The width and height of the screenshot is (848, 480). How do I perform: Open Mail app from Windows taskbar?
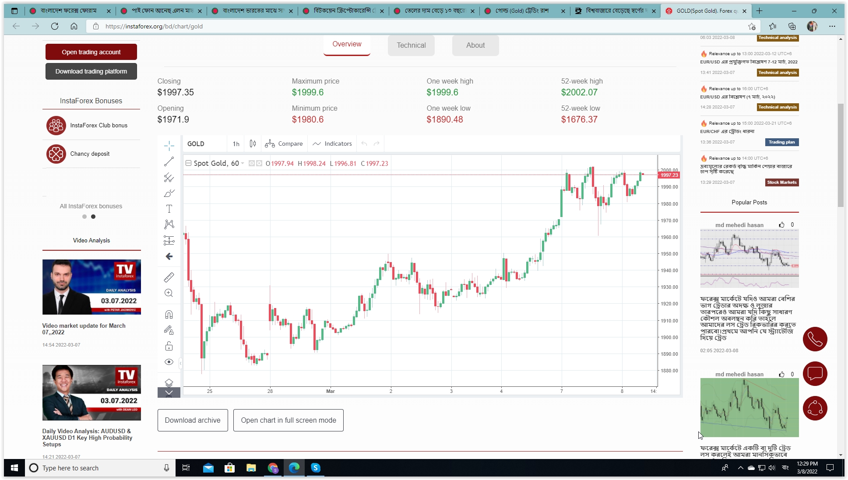(208, 468)
